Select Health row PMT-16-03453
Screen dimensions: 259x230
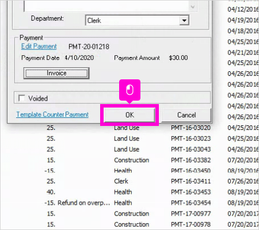pos(151,192)
